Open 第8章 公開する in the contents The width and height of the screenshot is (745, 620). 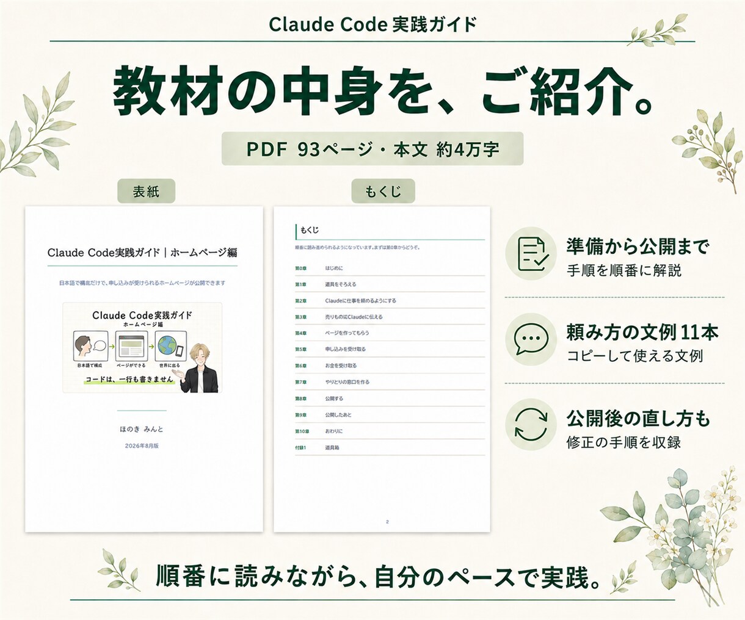390,398
